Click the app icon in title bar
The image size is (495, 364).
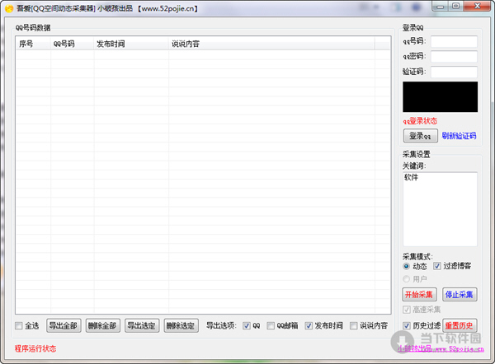click(x=9, y=8)
